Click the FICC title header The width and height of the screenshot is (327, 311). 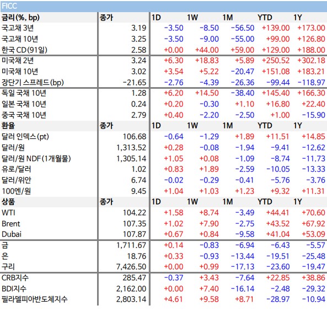(9, 6)
